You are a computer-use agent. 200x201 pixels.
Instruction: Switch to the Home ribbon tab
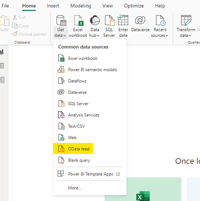point(29,6)
